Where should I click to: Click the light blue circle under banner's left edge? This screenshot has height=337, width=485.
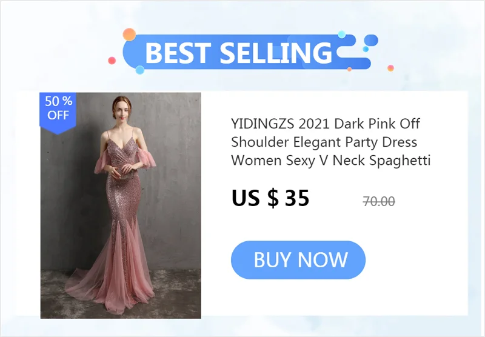tap(140, 70)
